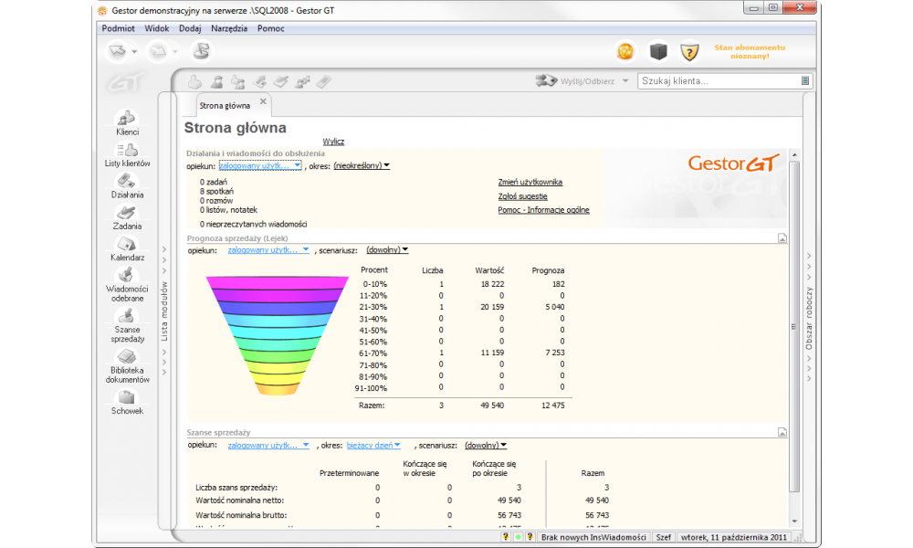Expand the 'Obszar roboczy' side panel strip

pyautogui.click(x=809, y=318)
